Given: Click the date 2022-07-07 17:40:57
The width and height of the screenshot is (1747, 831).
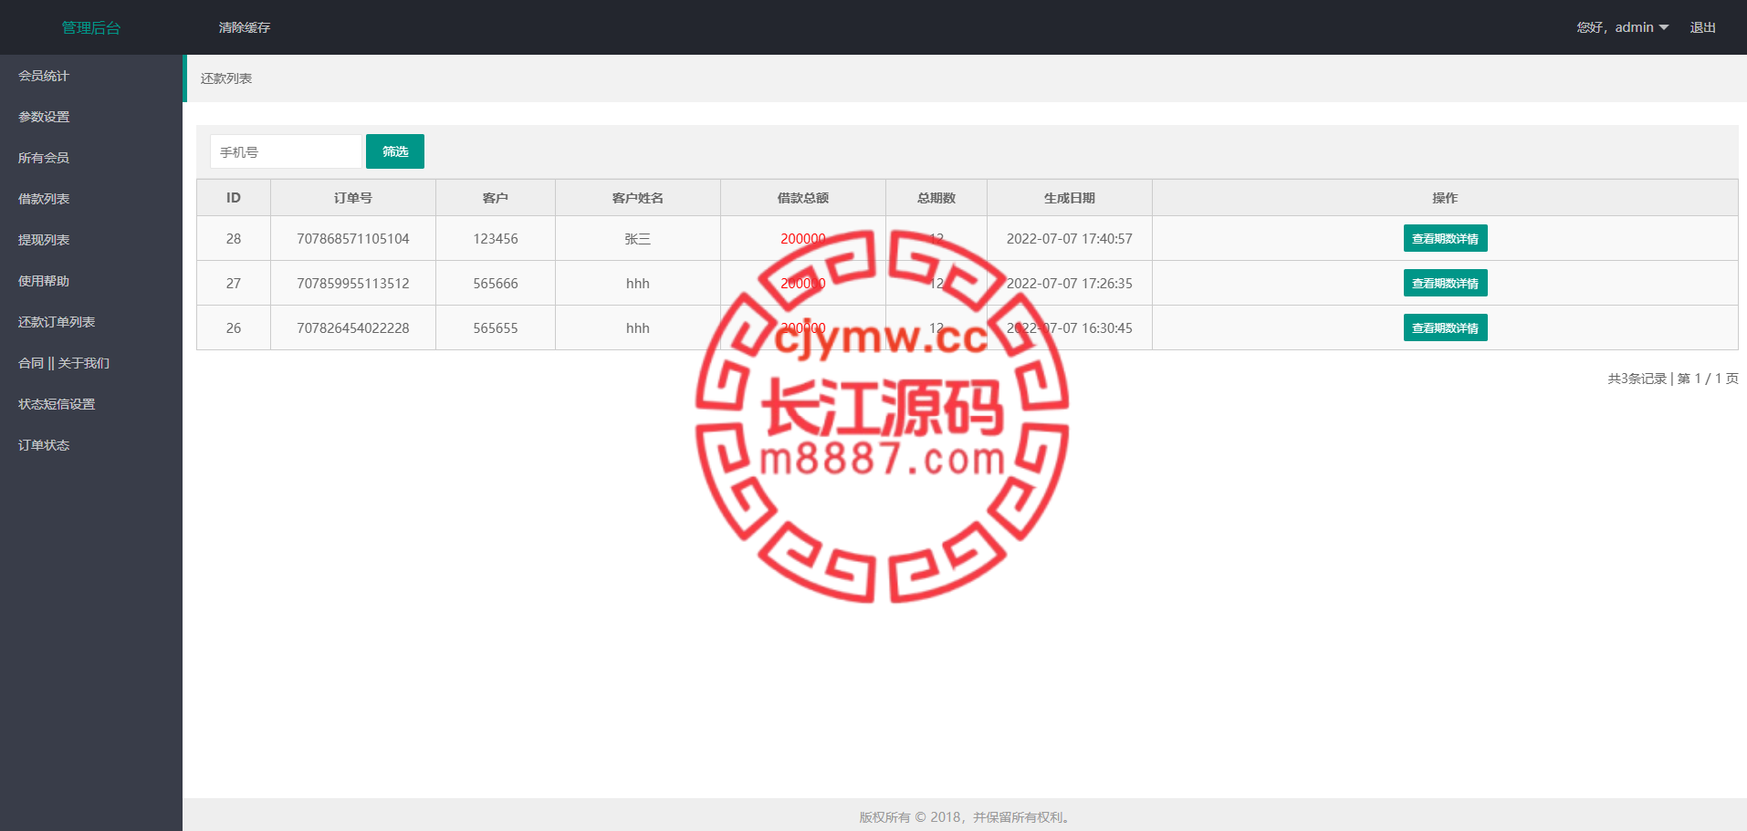Looking at the screenshot, I should (1070, 239).
